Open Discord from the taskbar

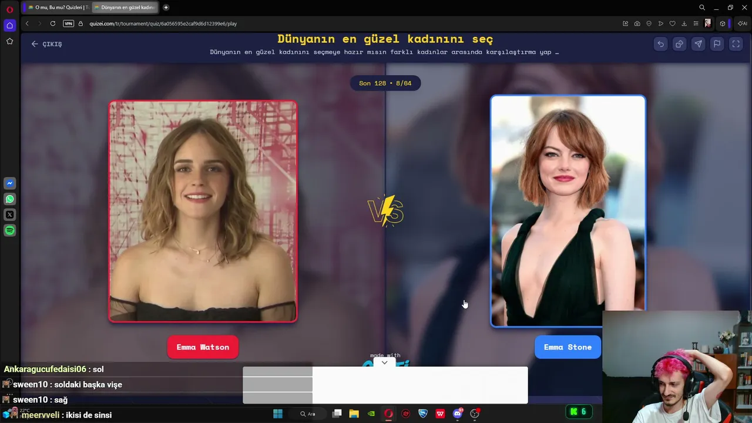[x=458, y=414]
